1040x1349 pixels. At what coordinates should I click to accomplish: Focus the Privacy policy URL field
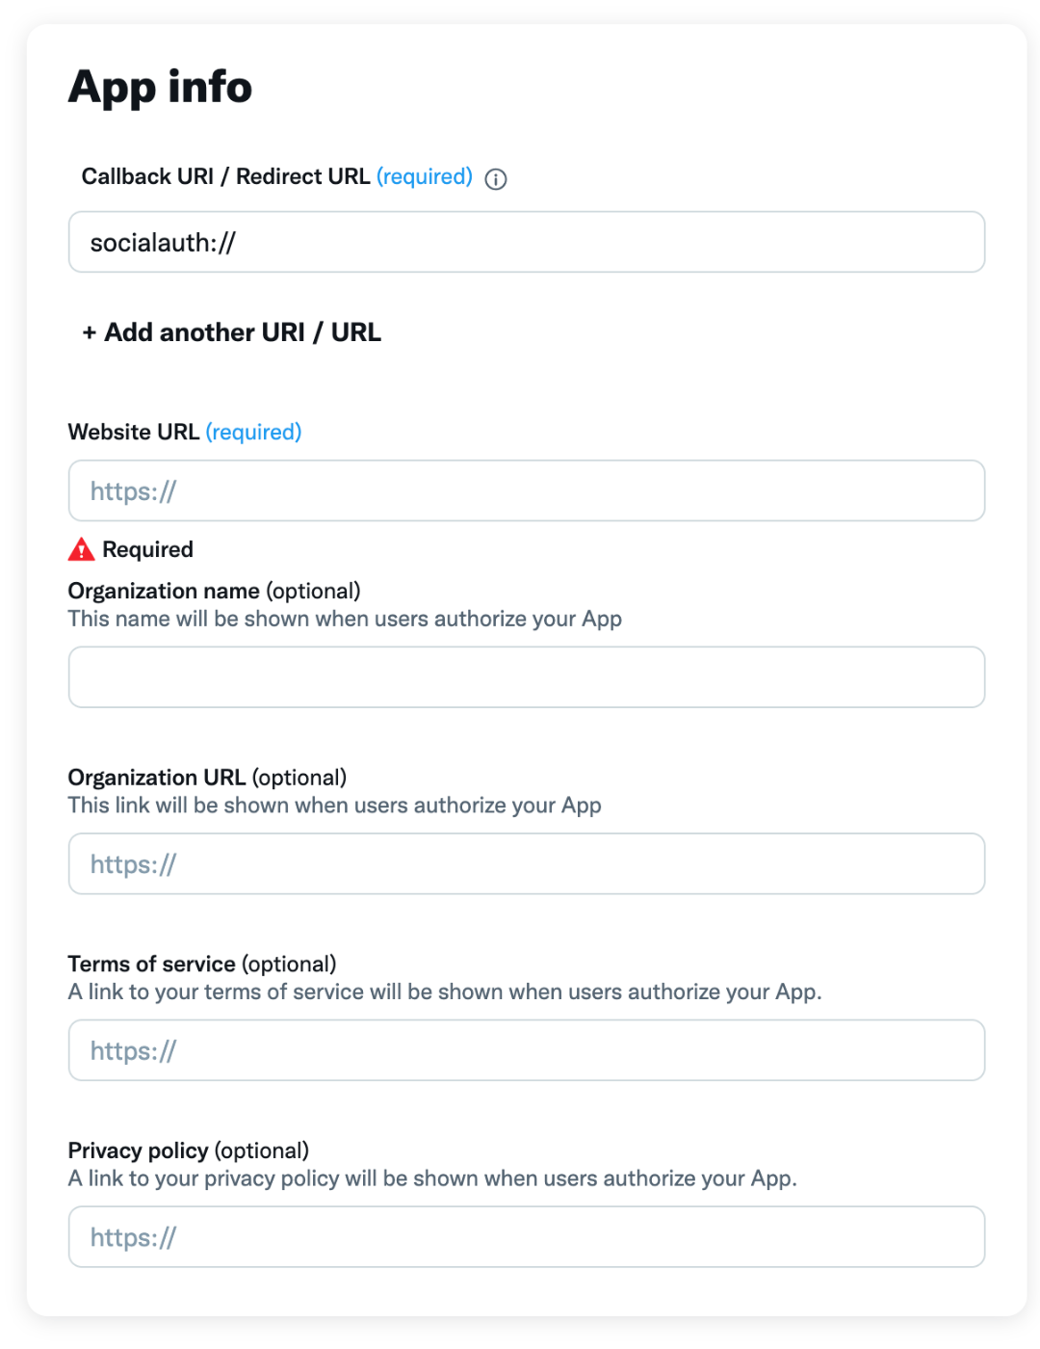pos(526,1237)
